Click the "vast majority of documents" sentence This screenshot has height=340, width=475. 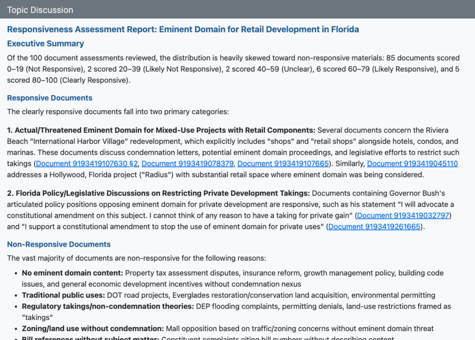pyautogui.click(x=136, y=258)
